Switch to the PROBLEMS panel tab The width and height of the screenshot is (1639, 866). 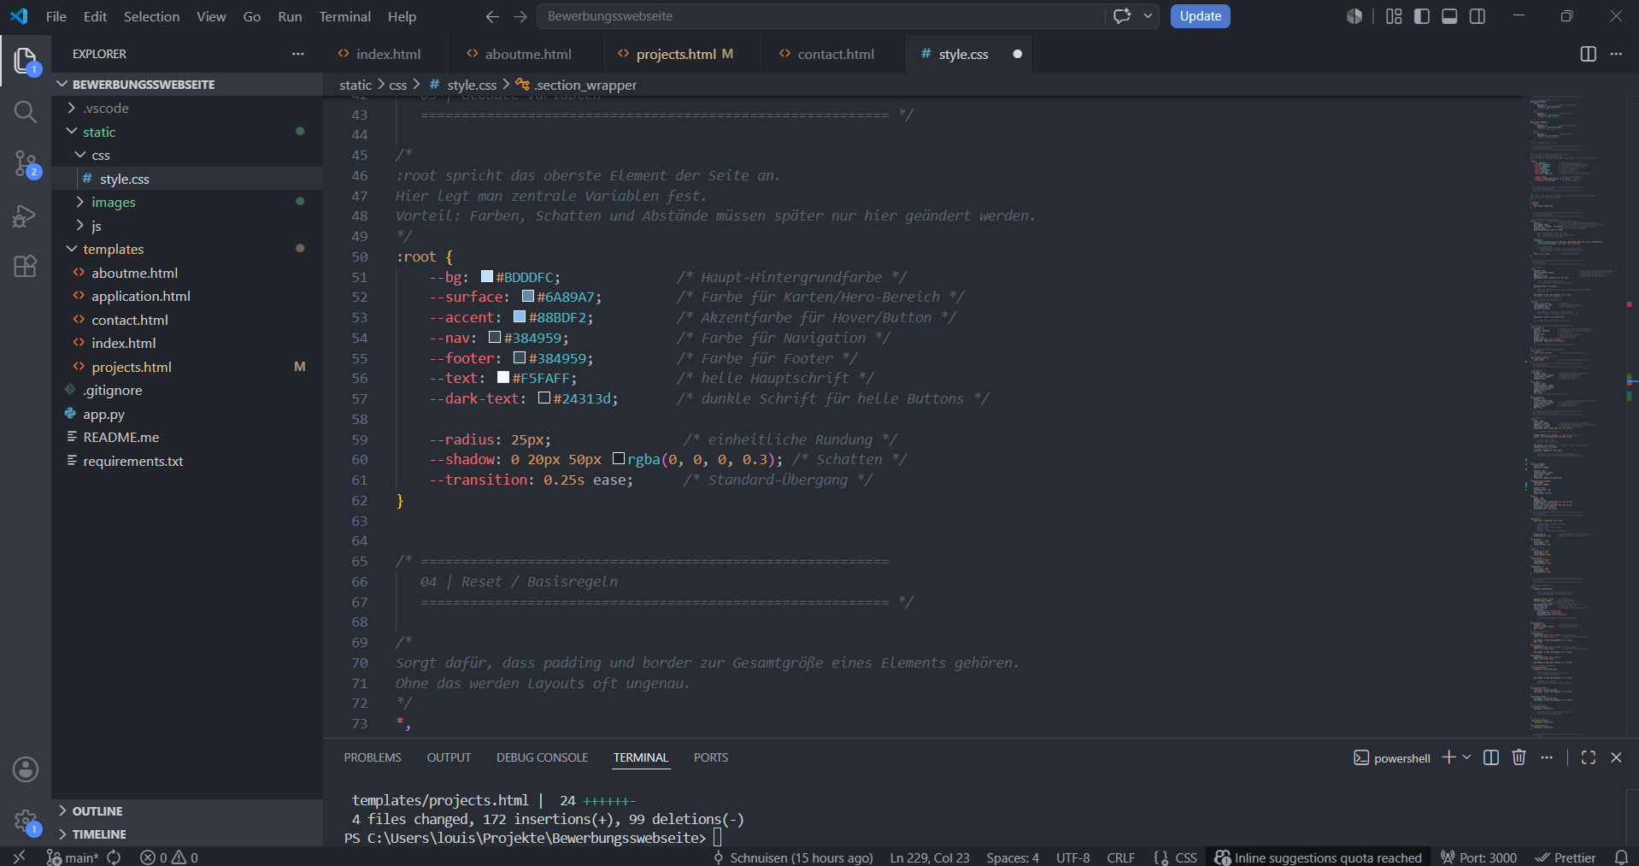[x=373, y=757]
